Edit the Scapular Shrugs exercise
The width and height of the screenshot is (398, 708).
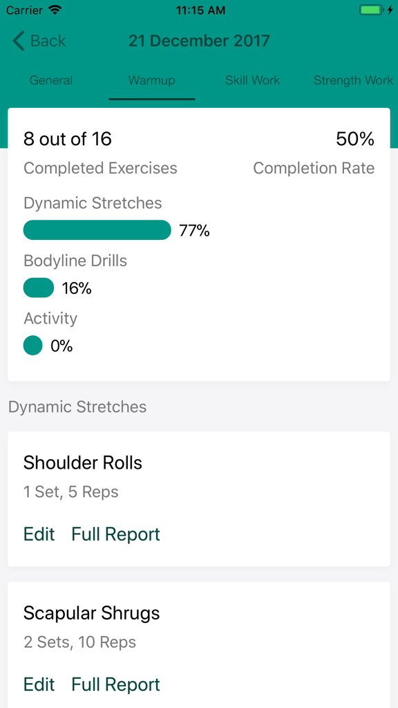39,684
